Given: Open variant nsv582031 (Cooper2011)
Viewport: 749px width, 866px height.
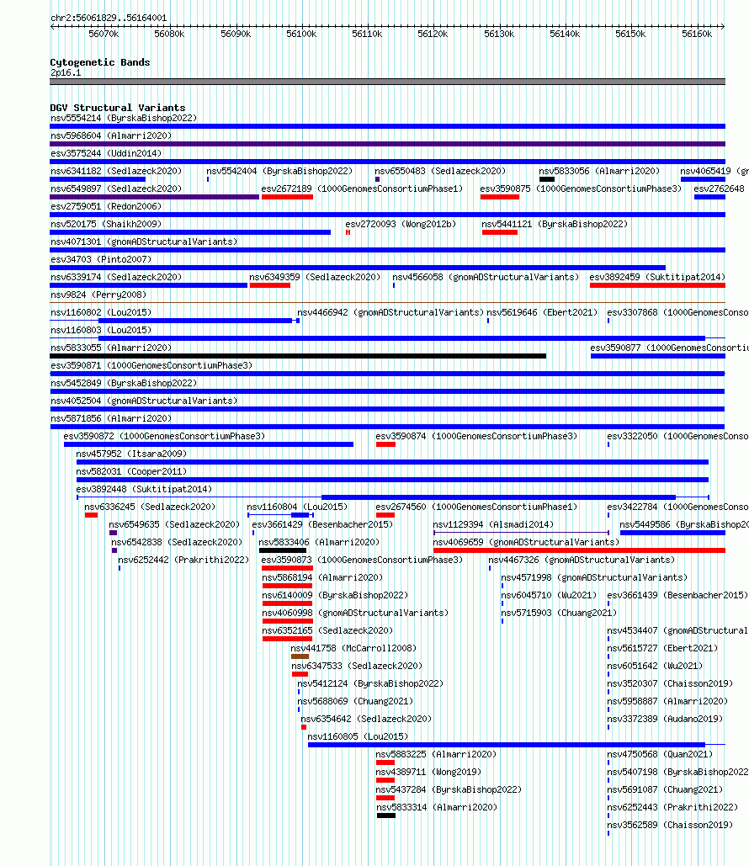Looking at the screenshot, I should [131, 471].
